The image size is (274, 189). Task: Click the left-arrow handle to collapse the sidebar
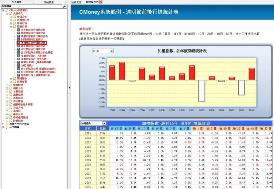pos(69,87)
